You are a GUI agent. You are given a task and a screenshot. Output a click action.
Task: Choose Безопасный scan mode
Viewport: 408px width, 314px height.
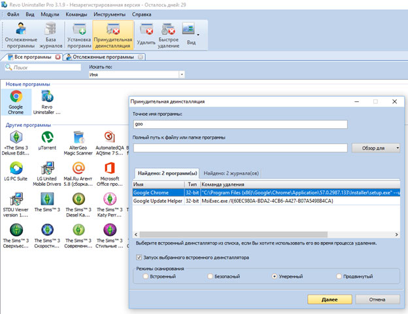211,276
